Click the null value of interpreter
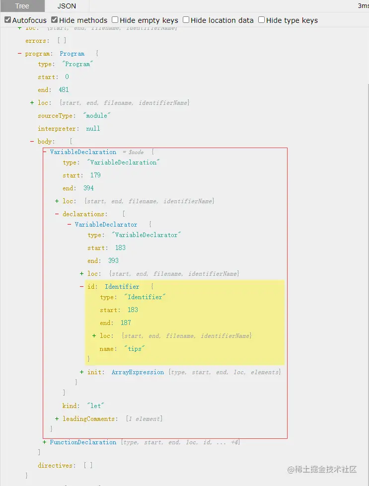Viewport: 369px width, 486px height. 93,129
